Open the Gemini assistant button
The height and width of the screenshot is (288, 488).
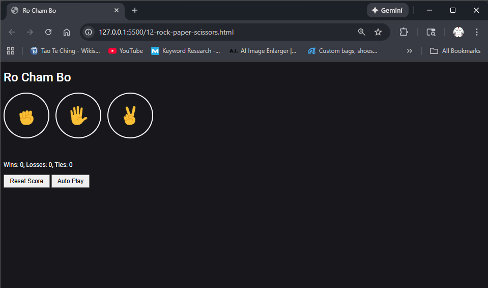(387, 10)
